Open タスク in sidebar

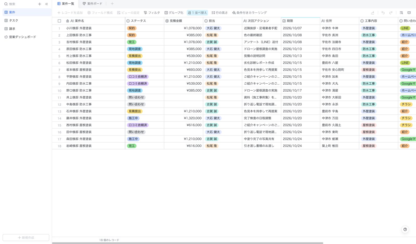click(27, 21)
